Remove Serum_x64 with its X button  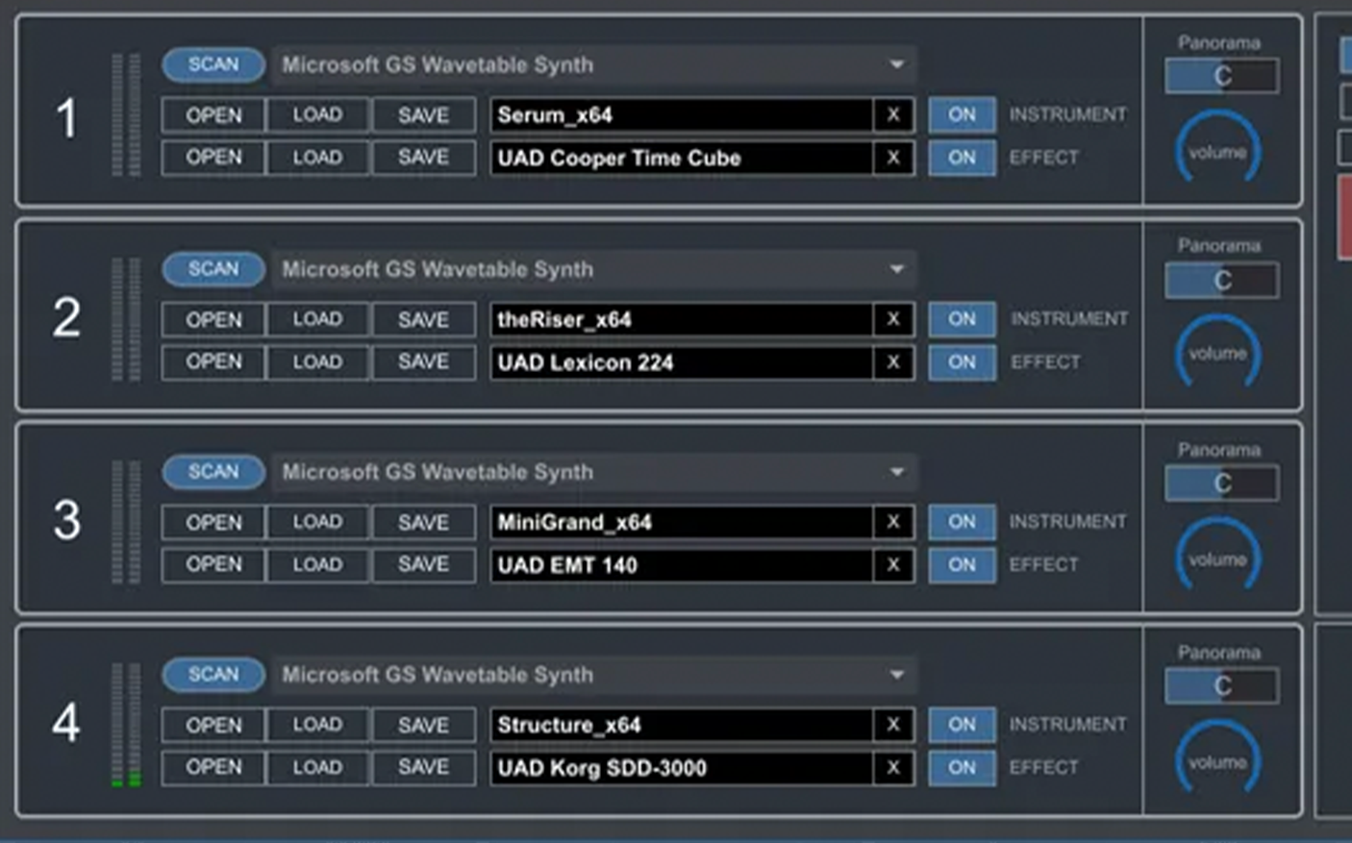[893, 115]
